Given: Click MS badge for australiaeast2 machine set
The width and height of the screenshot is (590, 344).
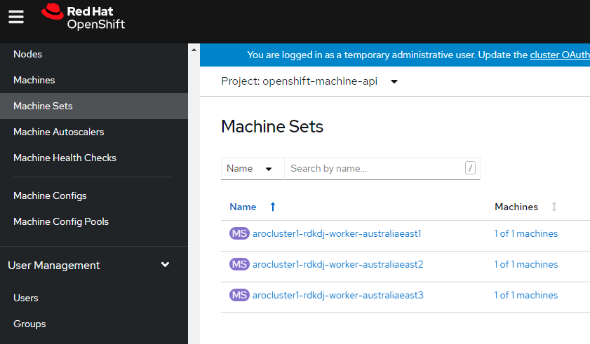Looking at the screenshot, I should (239, 264).
